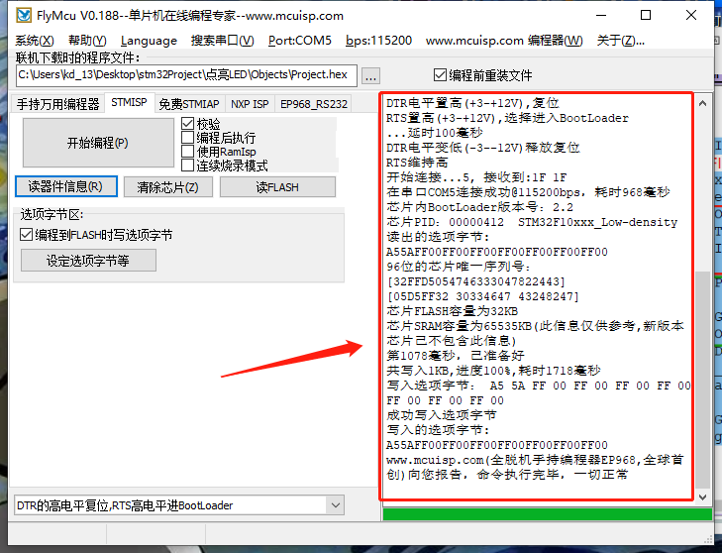The image size is (722, 553).
Task: Click the green progress bar
Action: click(546, 513)
